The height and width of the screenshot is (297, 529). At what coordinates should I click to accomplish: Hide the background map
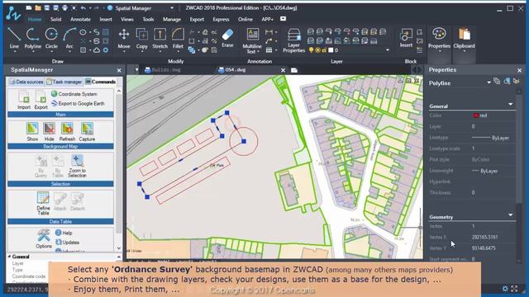(50, 132)
